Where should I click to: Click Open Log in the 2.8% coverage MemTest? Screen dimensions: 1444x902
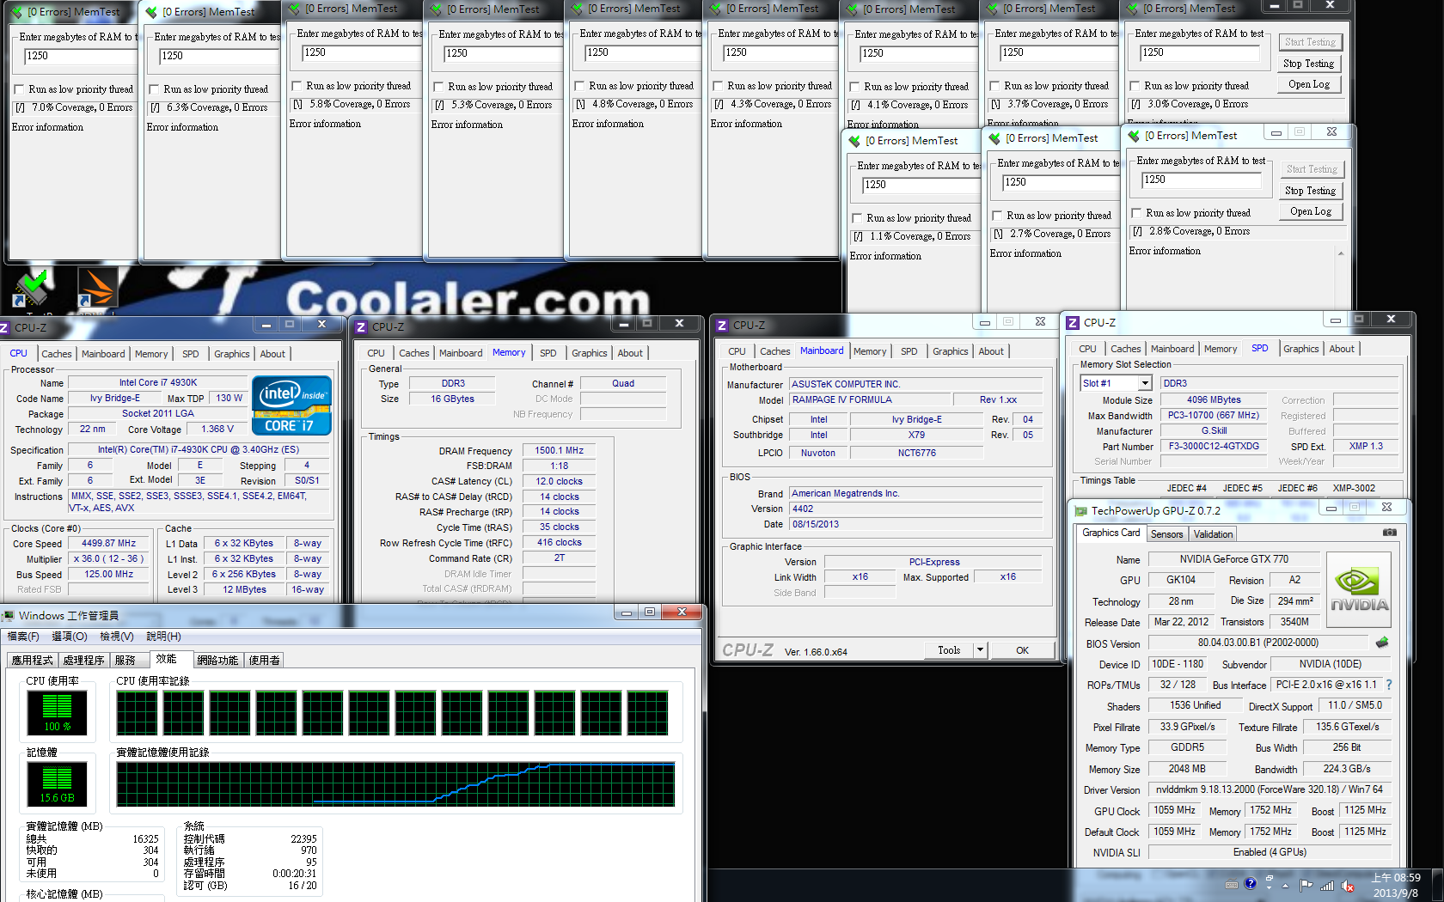pyautogui.click(x=1310, y=211)
